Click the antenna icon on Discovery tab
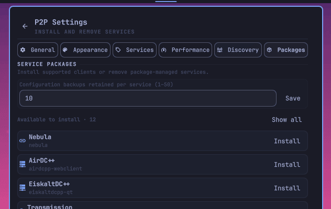 coord(220,50)
